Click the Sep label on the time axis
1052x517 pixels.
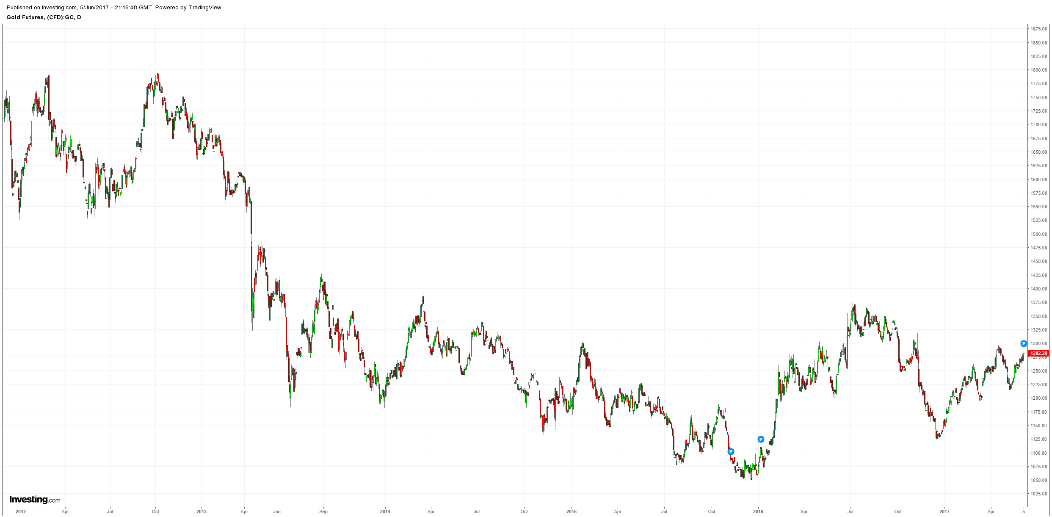[323, 511]
